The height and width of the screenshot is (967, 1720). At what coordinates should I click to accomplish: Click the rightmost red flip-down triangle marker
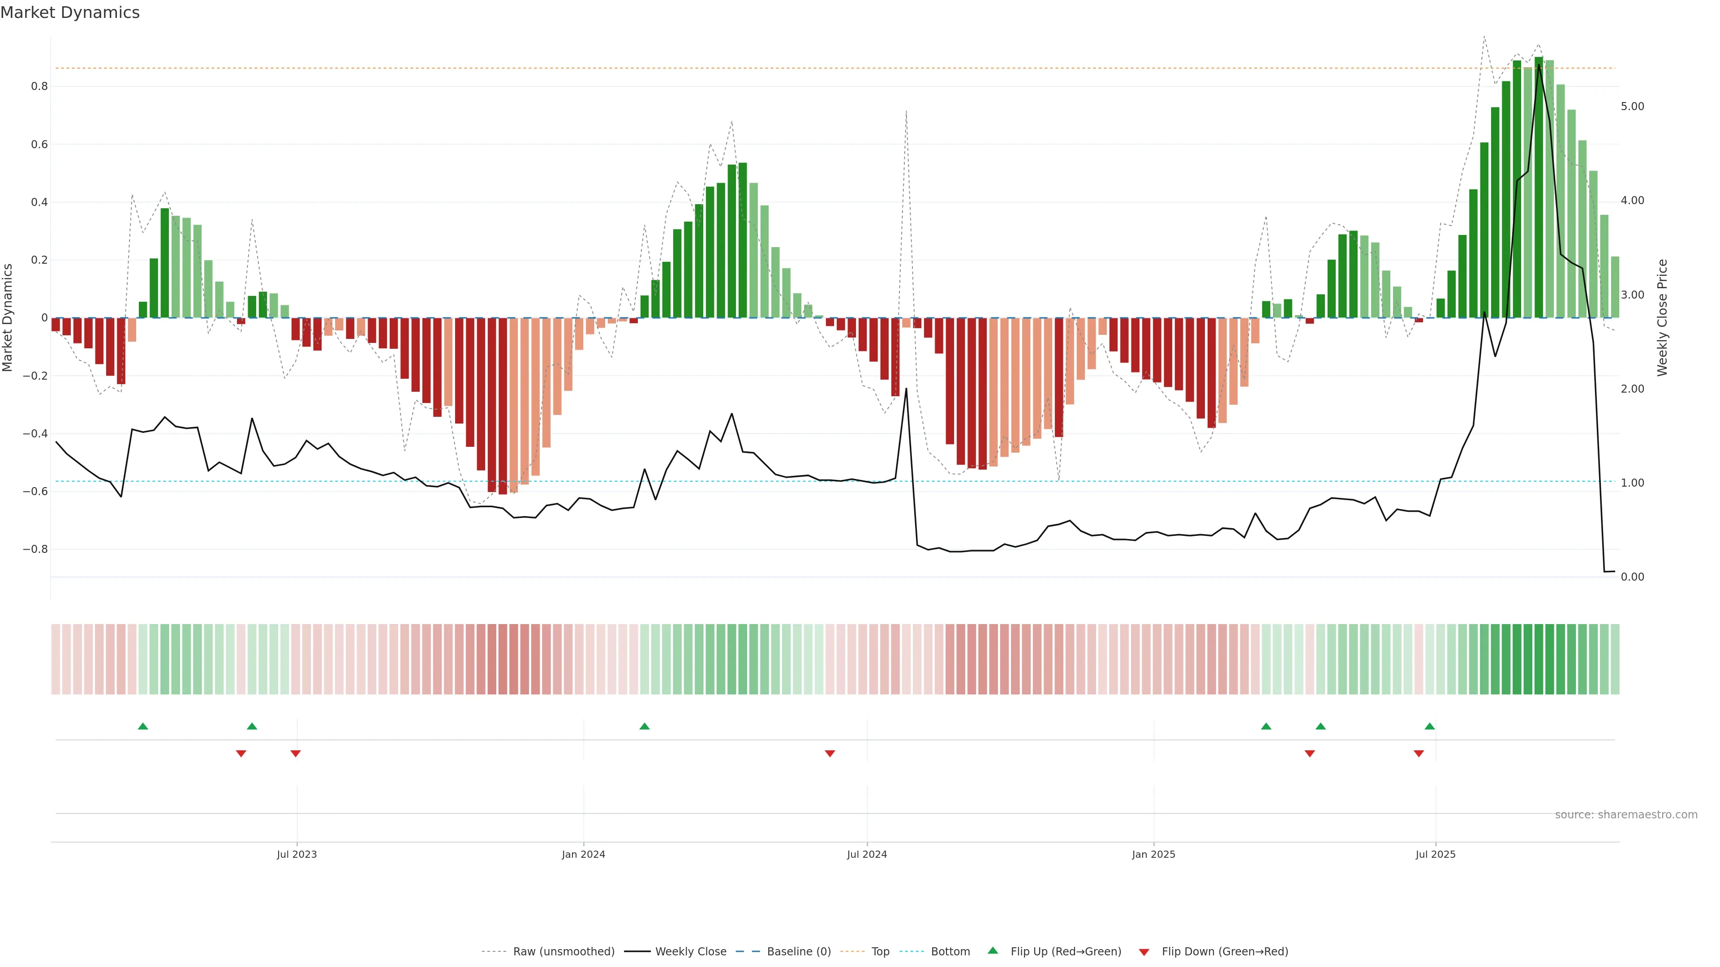click(x=1419, y=753)
